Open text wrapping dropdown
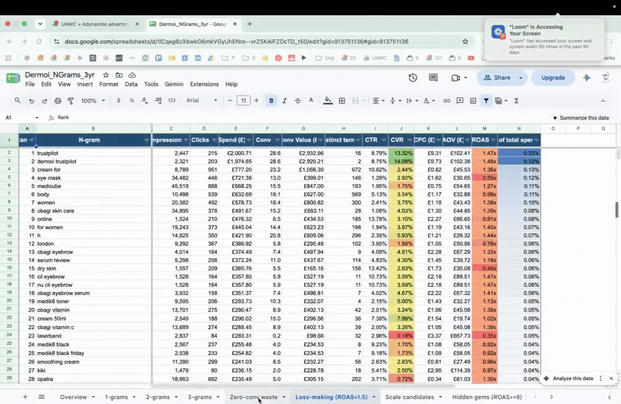 coord(412,100)
